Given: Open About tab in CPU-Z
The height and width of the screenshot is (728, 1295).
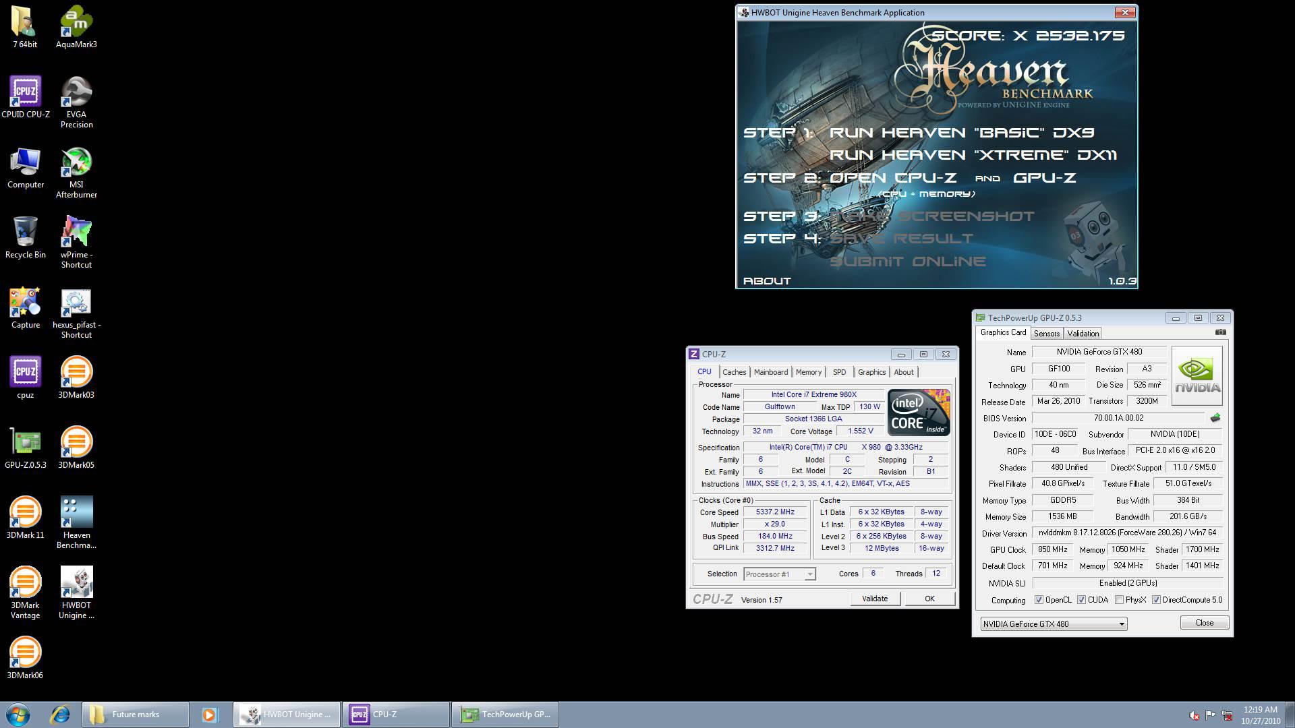Looking at the screenshot, I should [904, 372].
